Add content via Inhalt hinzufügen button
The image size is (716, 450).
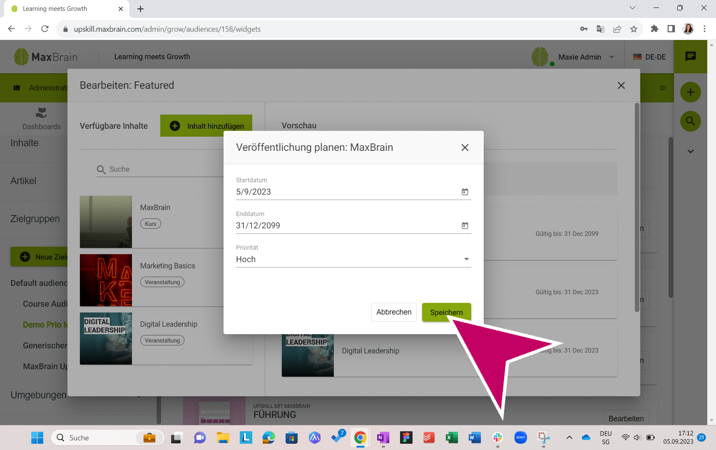click(206, 126)
